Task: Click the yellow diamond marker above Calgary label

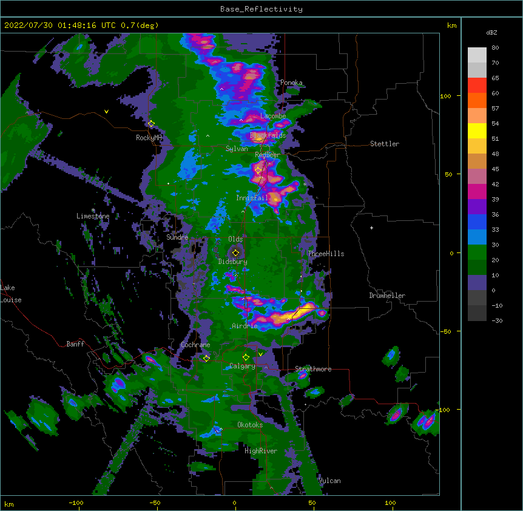Action: (246, 357)
